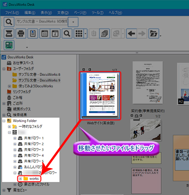189x195 pixels.
Task: Click the toolbar magnifier find icon
Action: click(67, 34)
